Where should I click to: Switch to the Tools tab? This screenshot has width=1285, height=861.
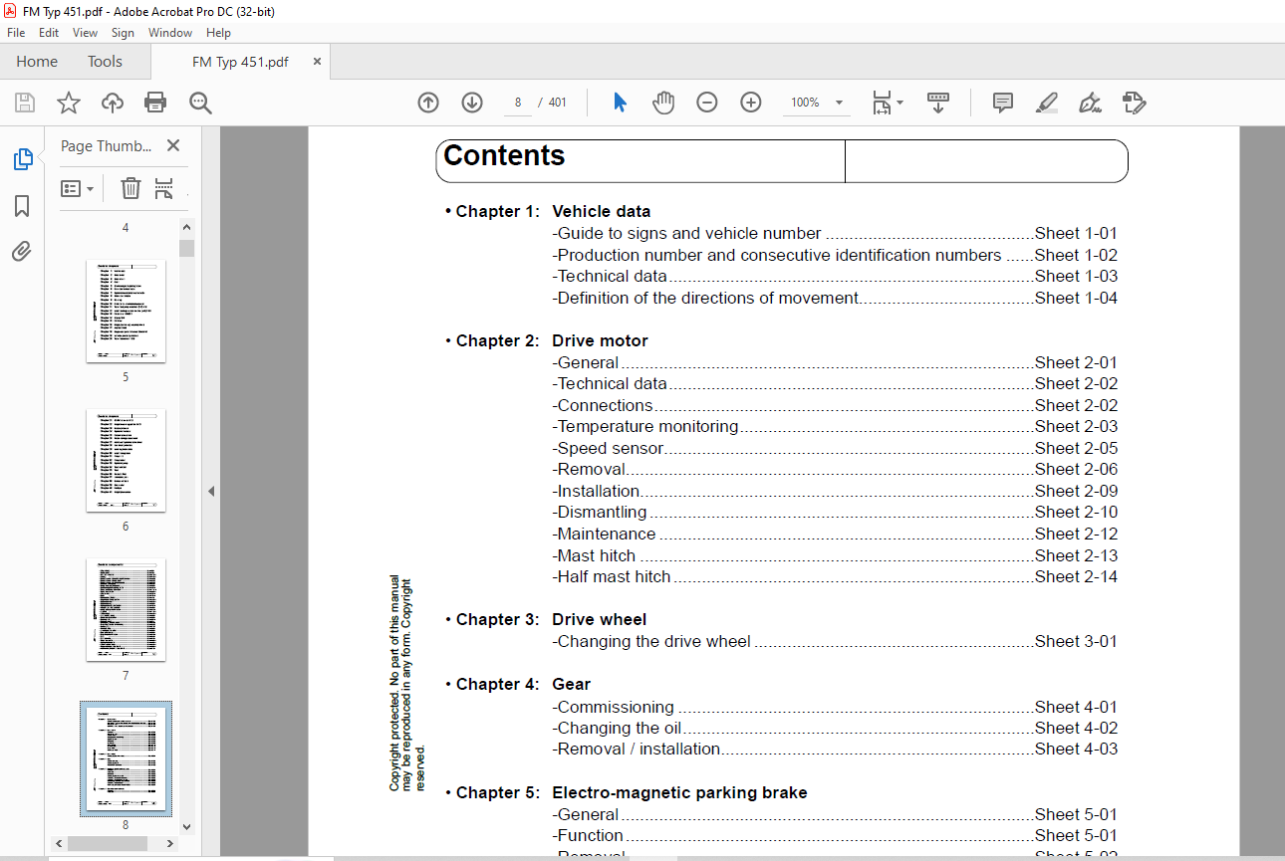pos(105,62)
